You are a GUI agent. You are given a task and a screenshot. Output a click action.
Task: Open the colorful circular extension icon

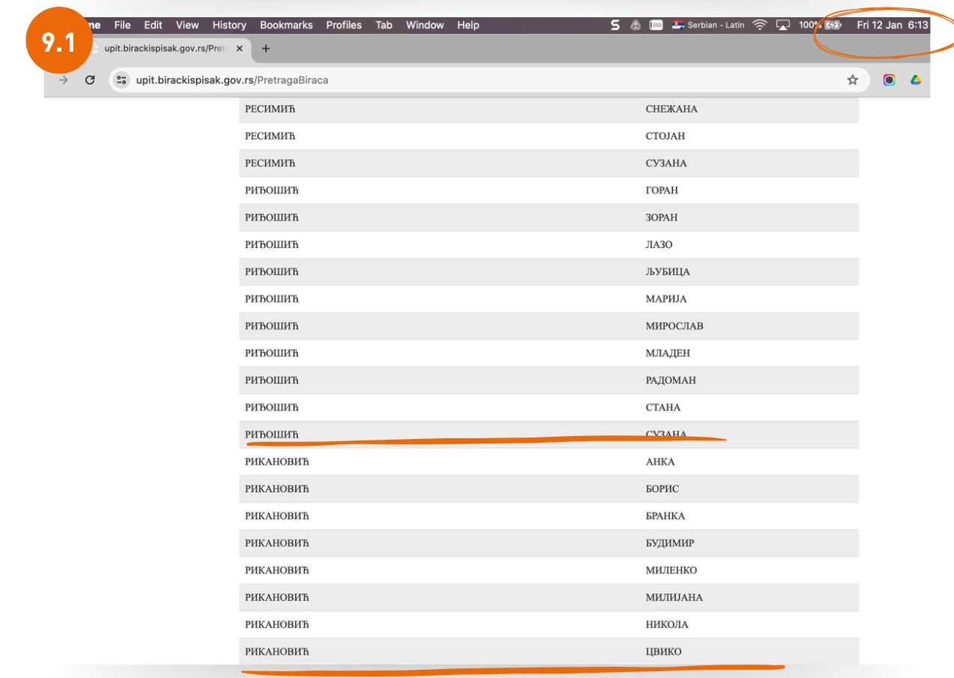890,80
